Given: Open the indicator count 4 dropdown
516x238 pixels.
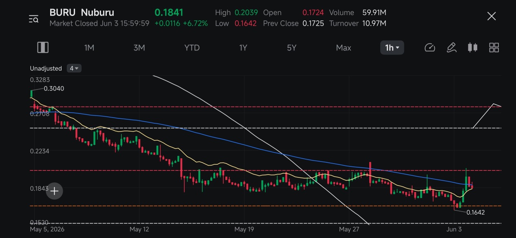Looking at the screenshot, I should (74, 68).
